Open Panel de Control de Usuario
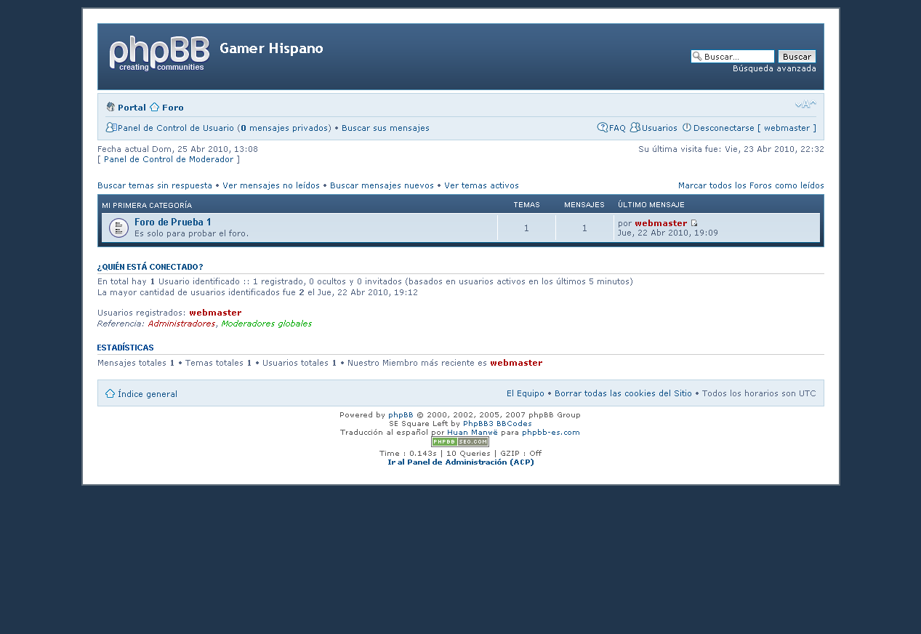Screen dimensions: 921x634 click(x=176, y=128)
